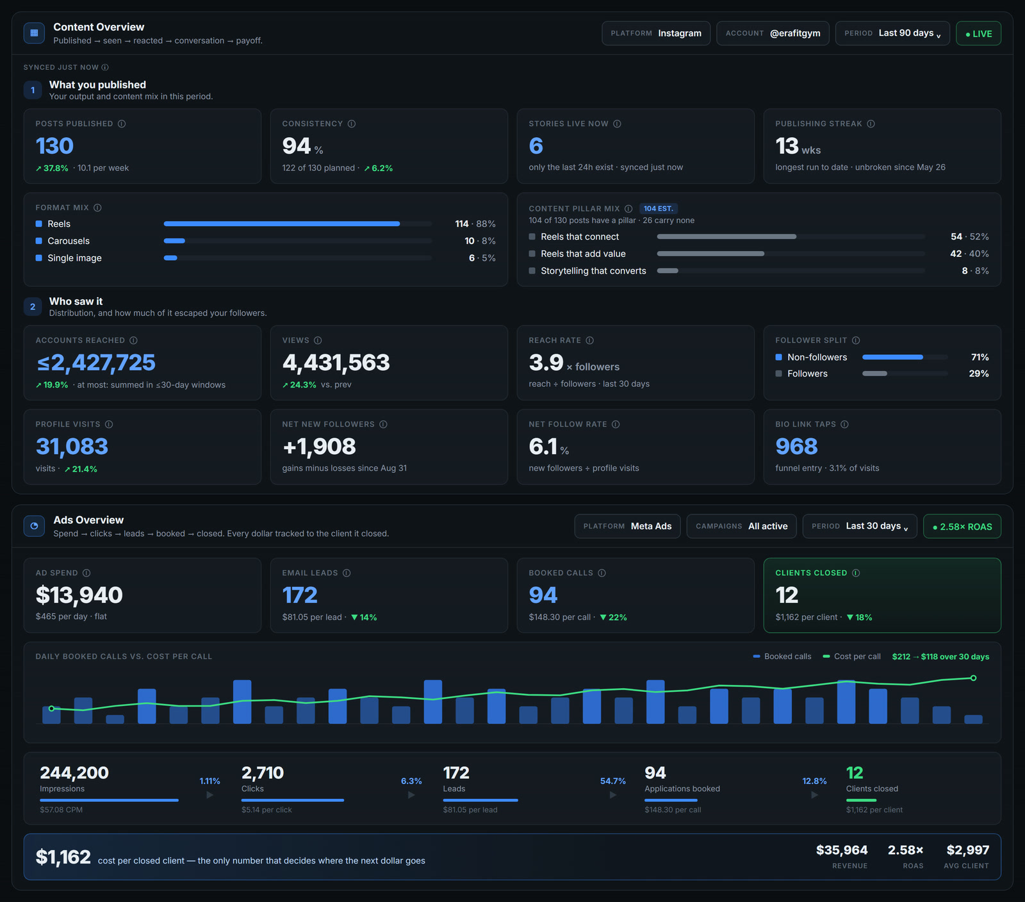Click the +1,908 net new followers value
This screenshot has width=1025, height=902.
point(319,447)
